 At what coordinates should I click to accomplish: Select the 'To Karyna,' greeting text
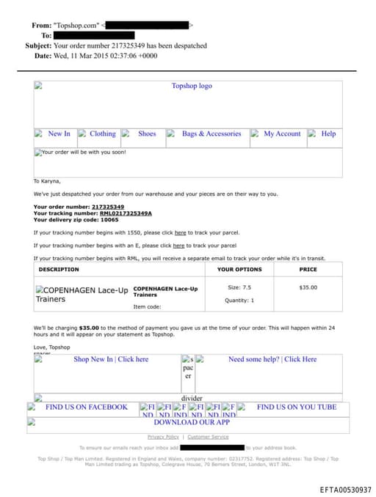pos(47,181)
